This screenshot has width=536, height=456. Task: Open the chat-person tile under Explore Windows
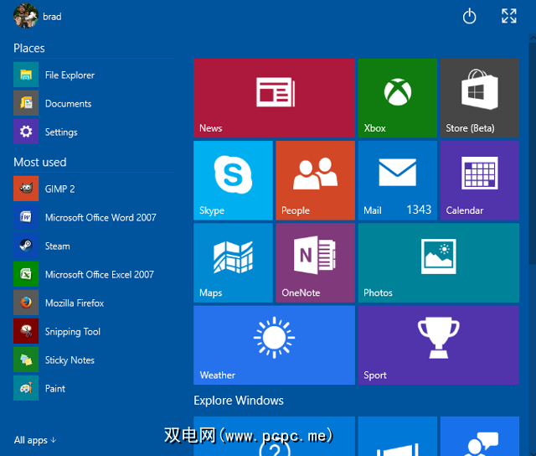(x=480, y=436)
